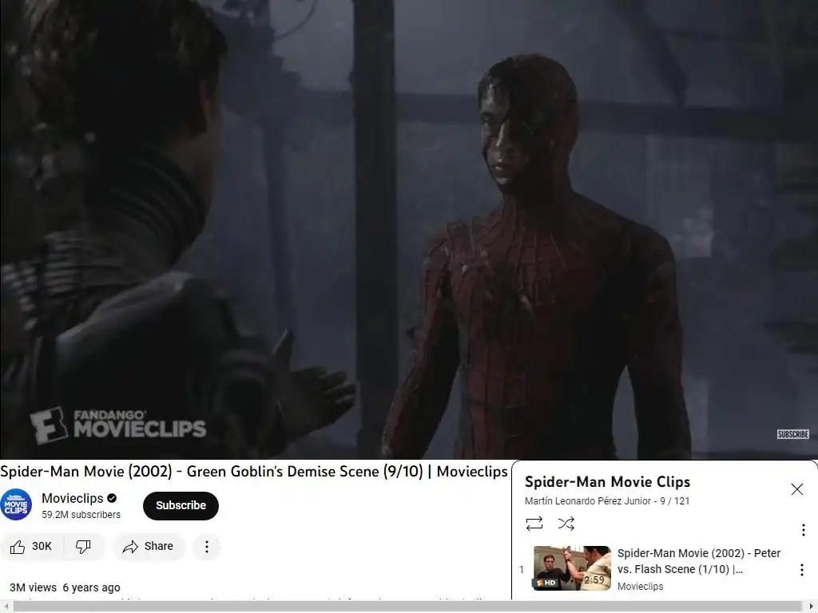
Task: Open options for Peter vs. Flash video
Action: click(802, 570)
